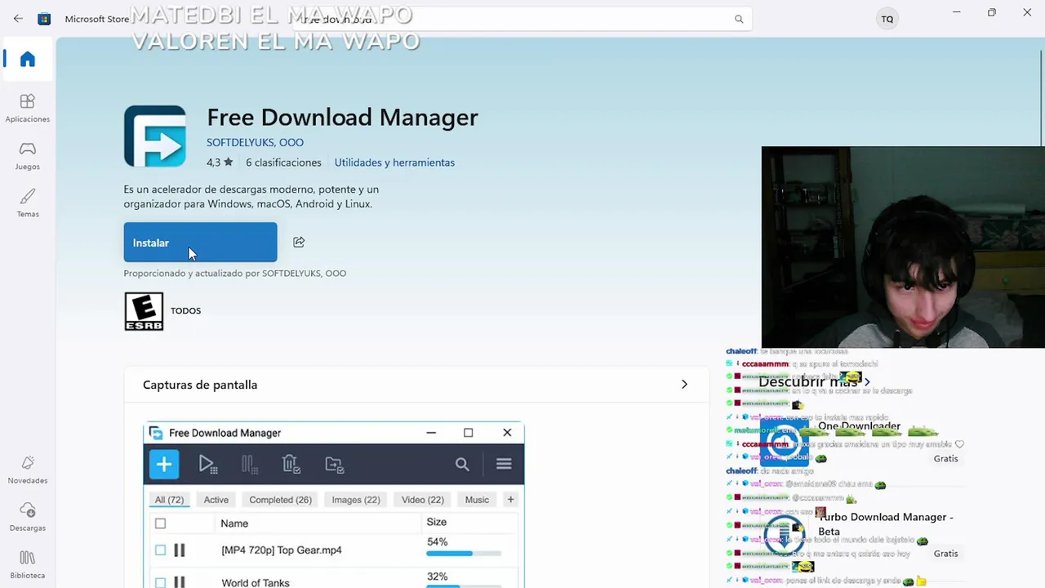Click the share icon beside Instalar
Viewport: 1045px width, 588px height.
click(299, 242)
